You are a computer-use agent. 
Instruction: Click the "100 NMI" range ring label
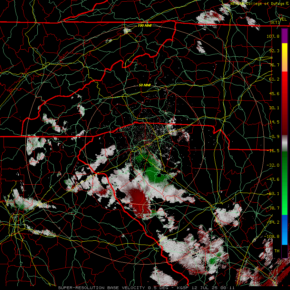[x=145, y=25]
